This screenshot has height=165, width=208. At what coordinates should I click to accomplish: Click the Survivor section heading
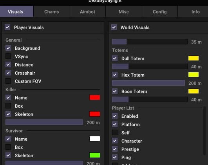coord(14,131)
